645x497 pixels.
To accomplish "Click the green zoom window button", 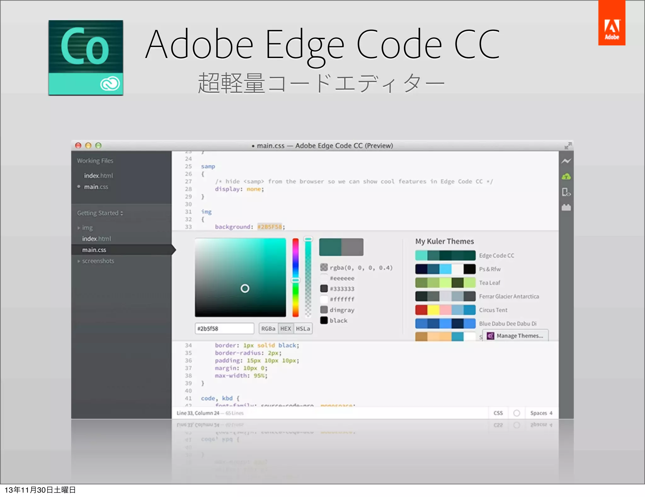I will click(98, 145).
